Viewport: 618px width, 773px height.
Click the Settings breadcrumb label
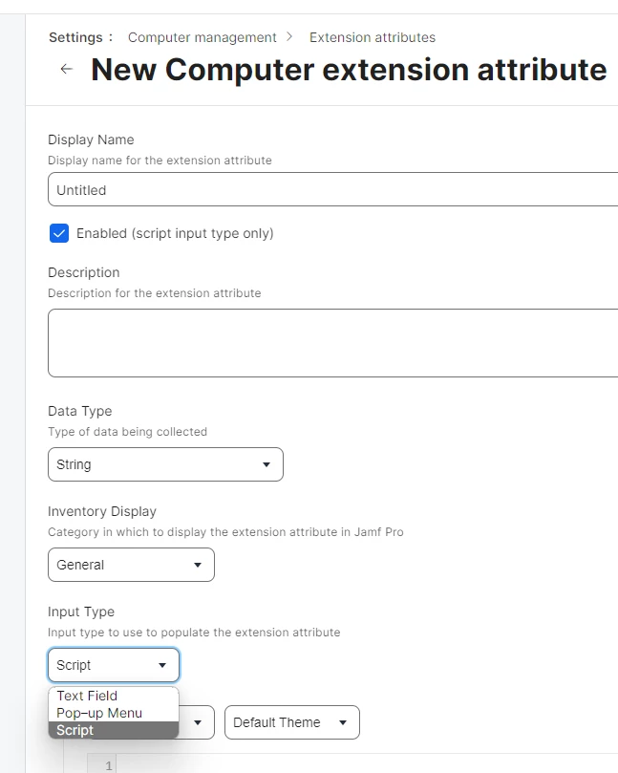click(75, 37)
